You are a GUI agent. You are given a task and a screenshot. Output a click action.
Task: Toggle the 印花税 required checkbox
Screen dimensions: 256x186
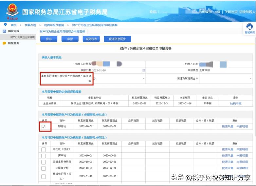point(44,127)
